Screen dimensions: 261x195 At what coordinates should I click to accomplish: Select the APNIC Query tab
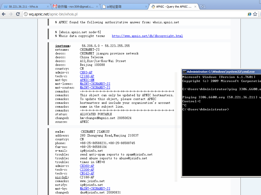174,7
